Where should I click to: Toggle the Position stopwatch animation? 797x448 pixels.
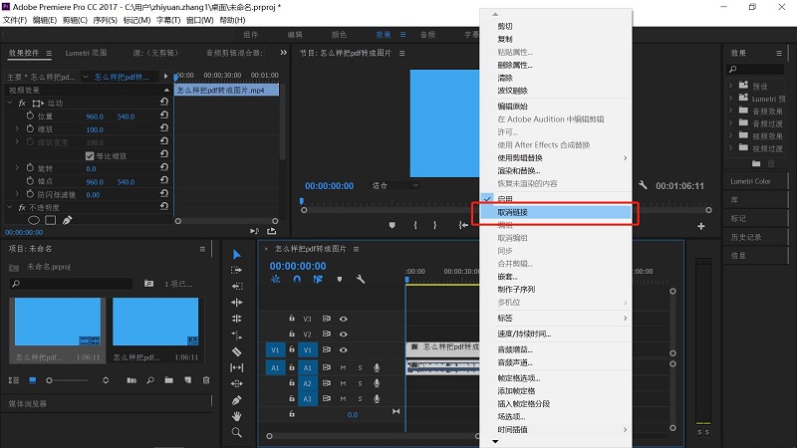[30, 115]
